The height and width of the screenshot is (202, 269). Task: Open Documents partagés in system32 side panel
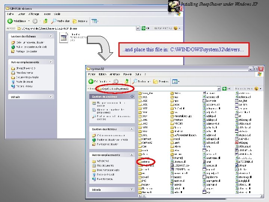point(106,170)
